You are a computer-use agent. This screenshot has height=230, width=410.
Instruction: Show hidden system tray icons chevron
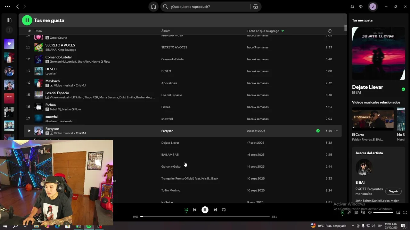pyautogui.click(x=353, y=226)
